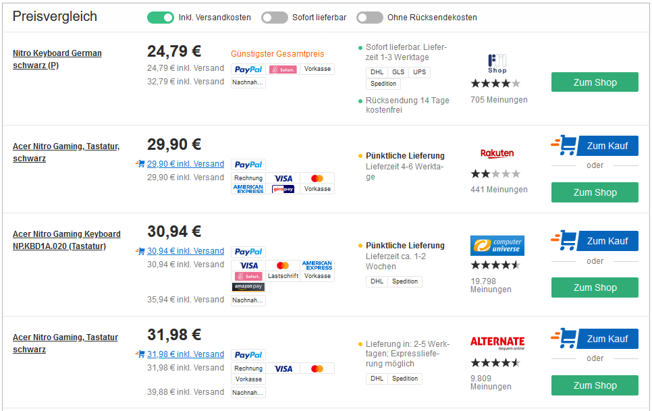Screen dimensions: 652x411
Task: Expand Nachnah... tag under 35,94 € price
Action: pos(248,300)
